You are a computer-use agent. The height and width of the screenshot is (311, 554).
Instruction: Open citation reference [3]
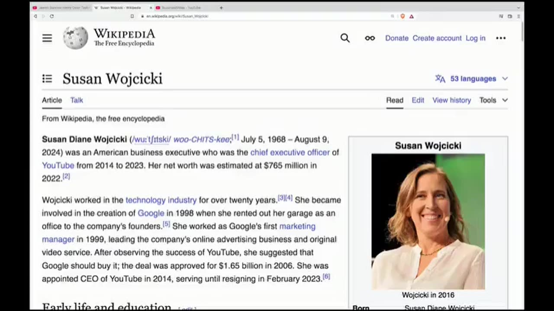tap(281, 198)
